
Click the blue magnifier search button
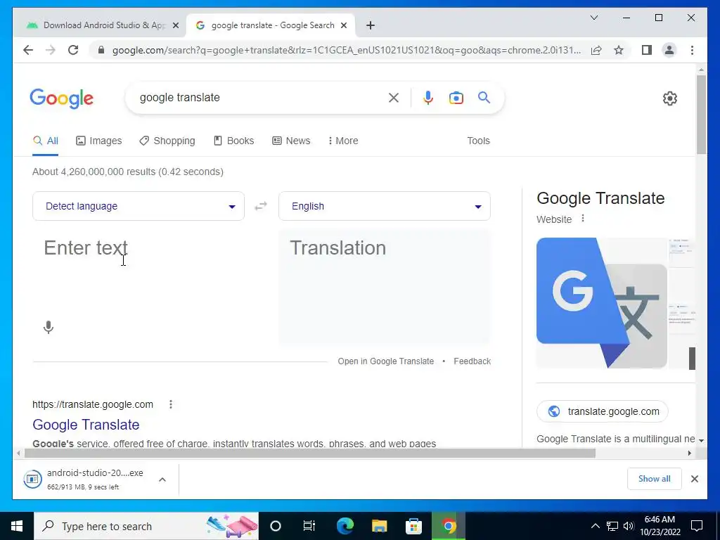[x=484, y=97]
